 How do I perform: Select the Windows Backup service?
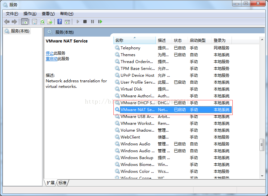click(173, 157)
